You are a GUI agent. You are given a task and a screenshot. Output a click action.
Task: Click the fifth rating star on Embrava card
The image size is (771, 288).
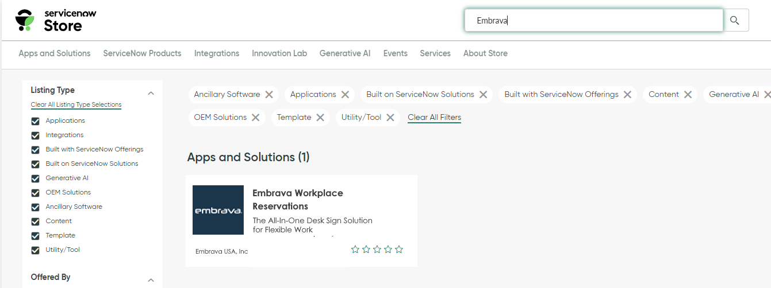[x=399, y=250]
